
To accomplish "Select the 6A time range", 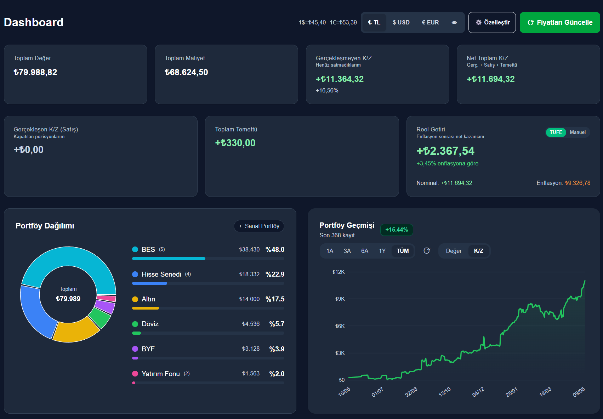I will click(x=365, y=251).
